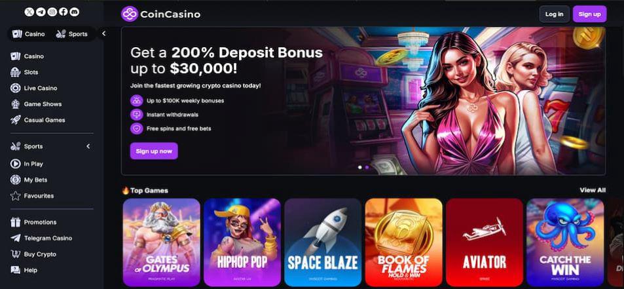Click the CoinCasino logo icon
Screen dimensions: 624x289
[130, 14]
